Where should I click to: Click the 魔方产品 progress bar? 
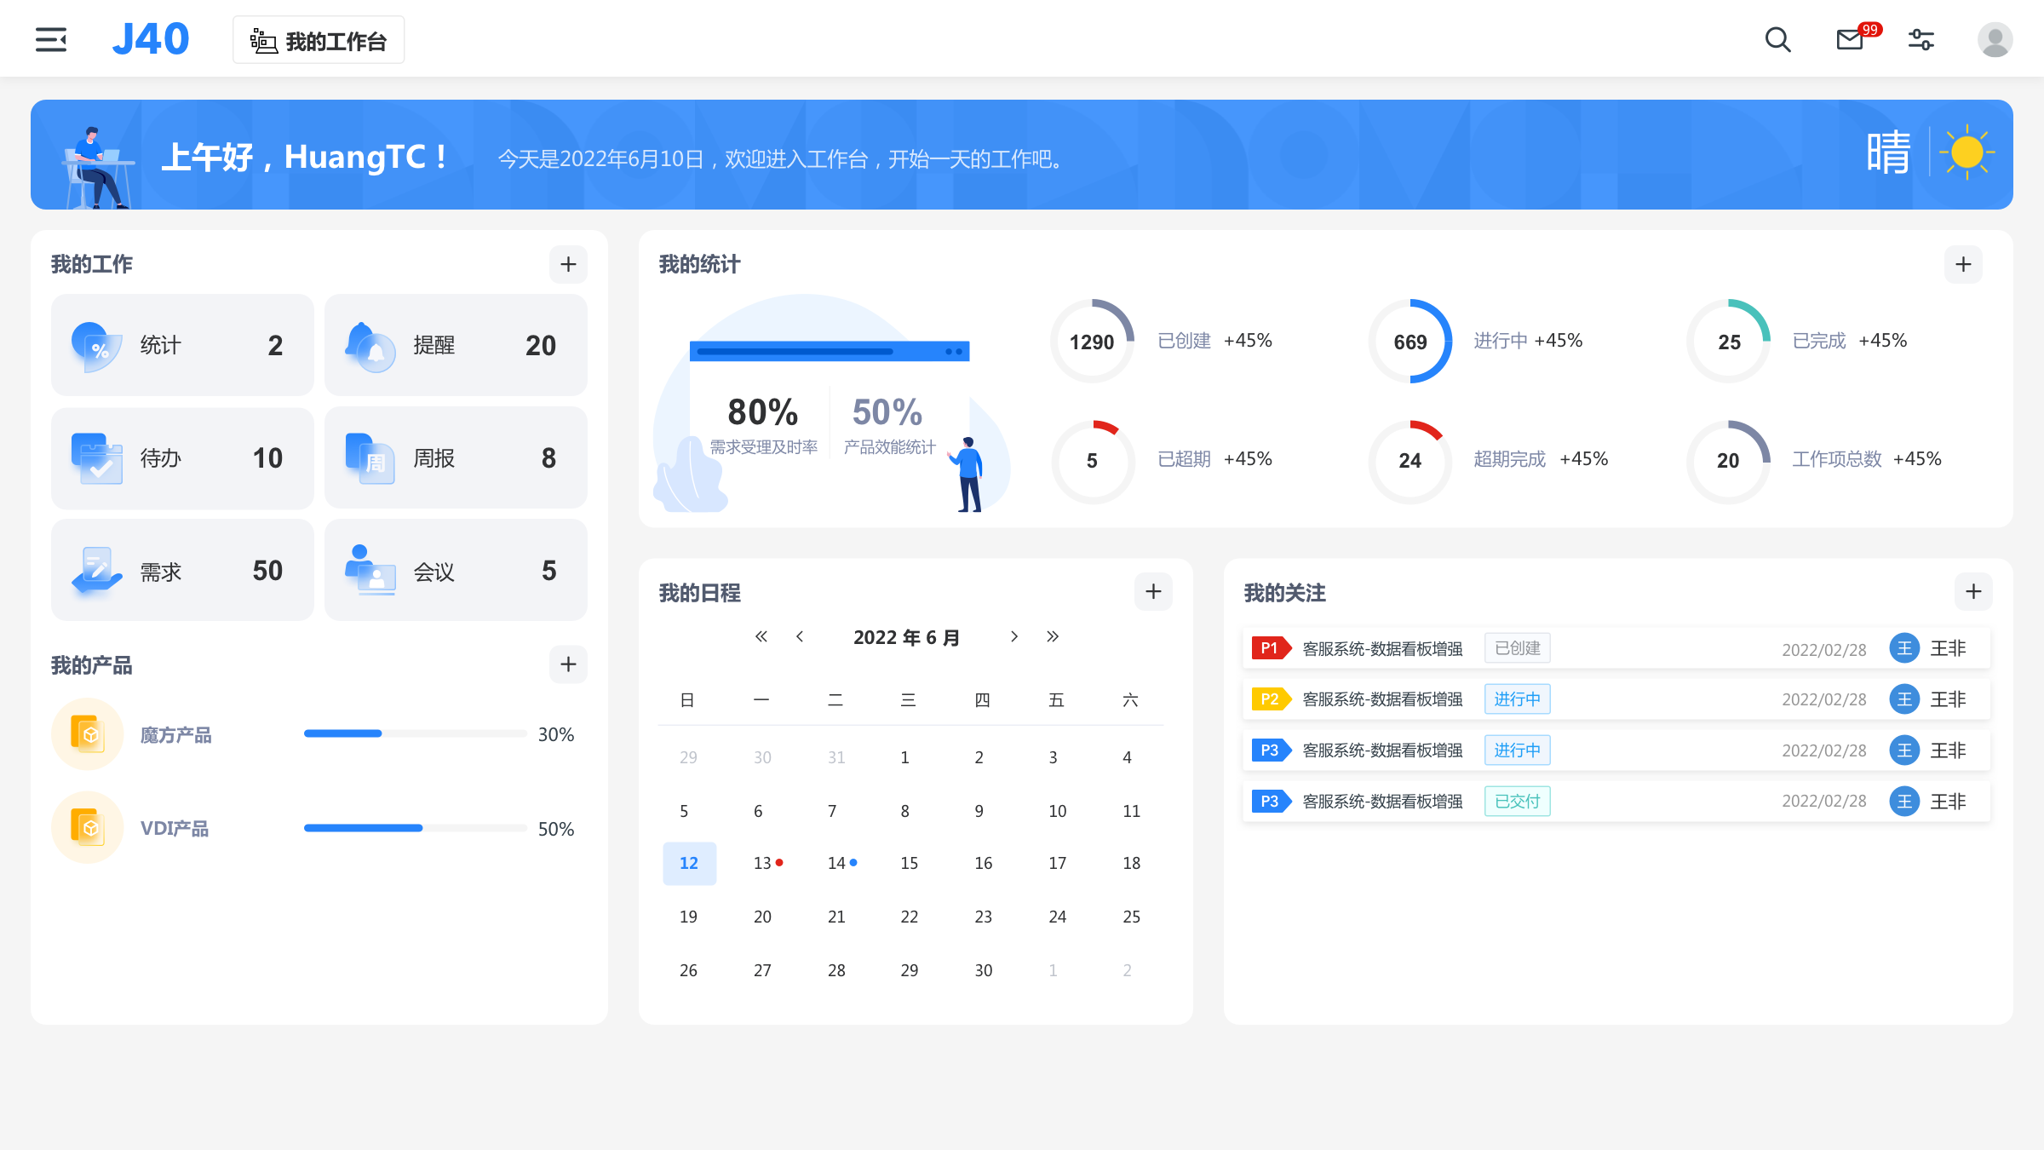pyautogui.click(x=415, y=733)
